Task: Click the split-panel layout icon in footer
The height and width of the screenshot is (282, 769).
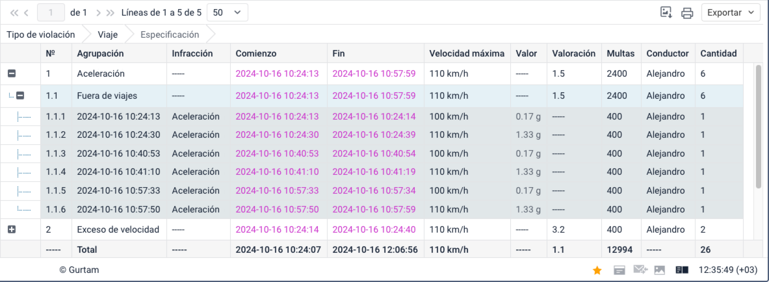Action: [x=681, y=270]
